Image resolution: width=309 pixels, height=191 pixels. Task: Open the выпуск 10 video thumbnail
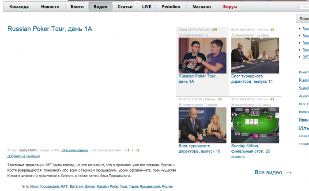[x=202, y=125]
